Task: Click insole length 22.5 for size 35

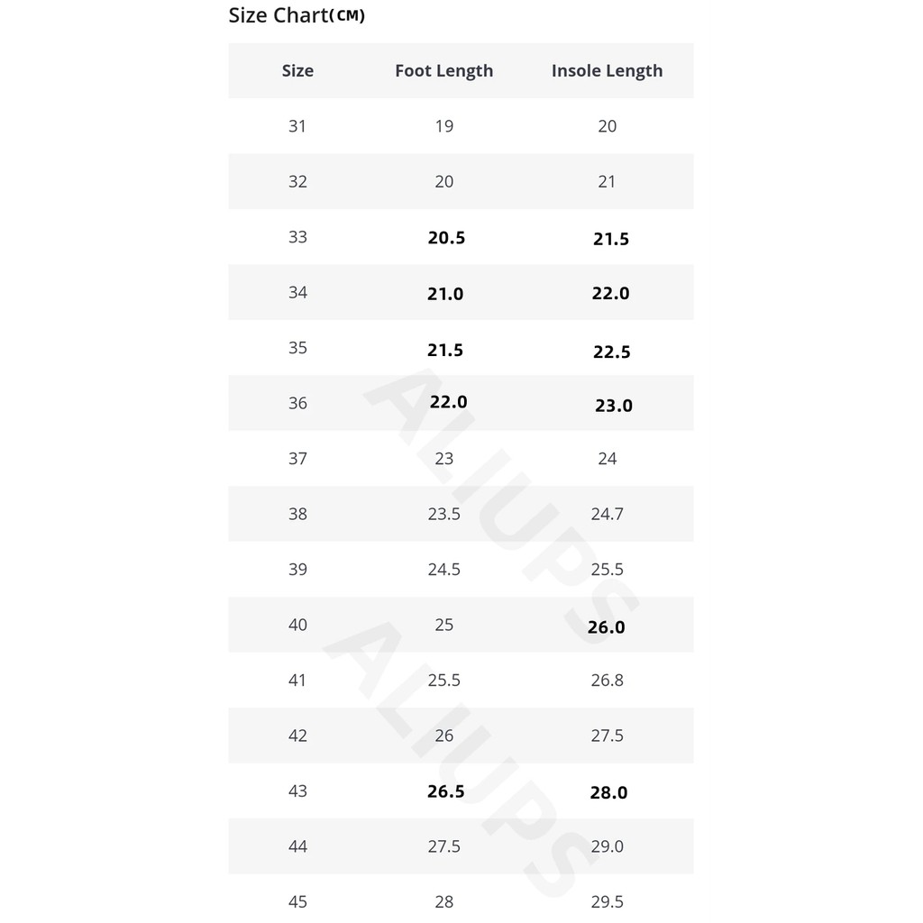Action: [x=611, y=352]
